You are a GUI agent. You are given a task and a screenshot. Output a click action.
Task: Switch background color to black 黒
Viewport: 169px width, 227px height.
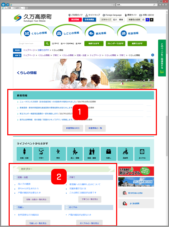pyautogui.click(x=151, y=19)
